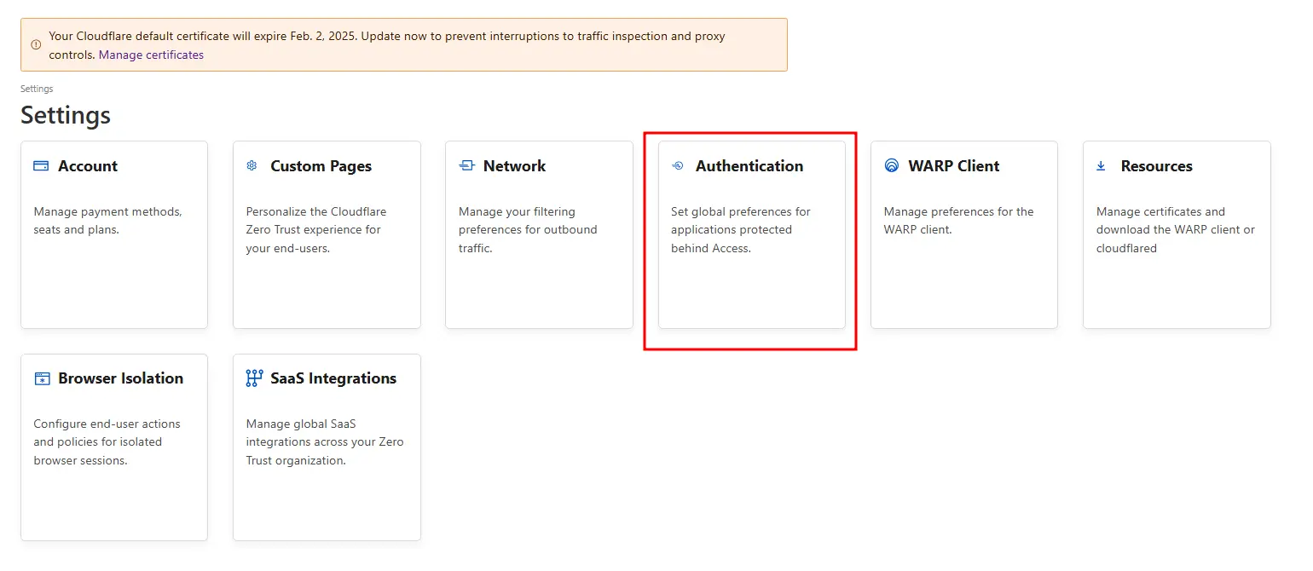
Task: Open the Account heading
Action: pyautogui.click(x=88, y=166)
